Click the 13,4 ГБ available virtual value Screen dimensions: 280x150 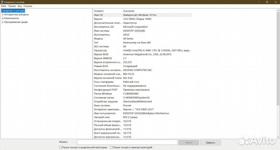click(x=127, y=137)
